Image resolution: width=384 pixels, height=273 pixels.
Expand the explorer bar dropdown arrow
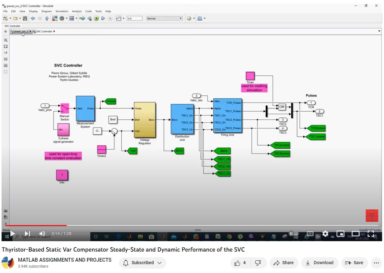coord(379,31)
